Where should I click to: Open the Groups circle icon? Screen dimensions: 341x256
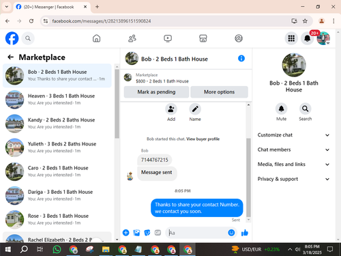pos(239,38)
